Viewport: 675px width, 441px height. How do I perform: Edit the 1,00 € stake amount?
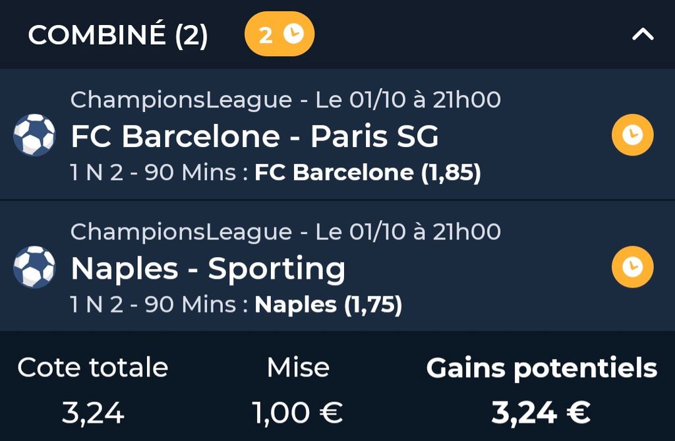[298, 413]
